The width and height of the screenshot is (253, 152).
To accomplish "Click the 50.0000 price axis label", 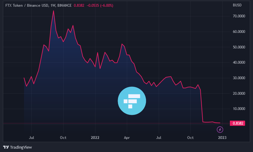I will [239, 47].
